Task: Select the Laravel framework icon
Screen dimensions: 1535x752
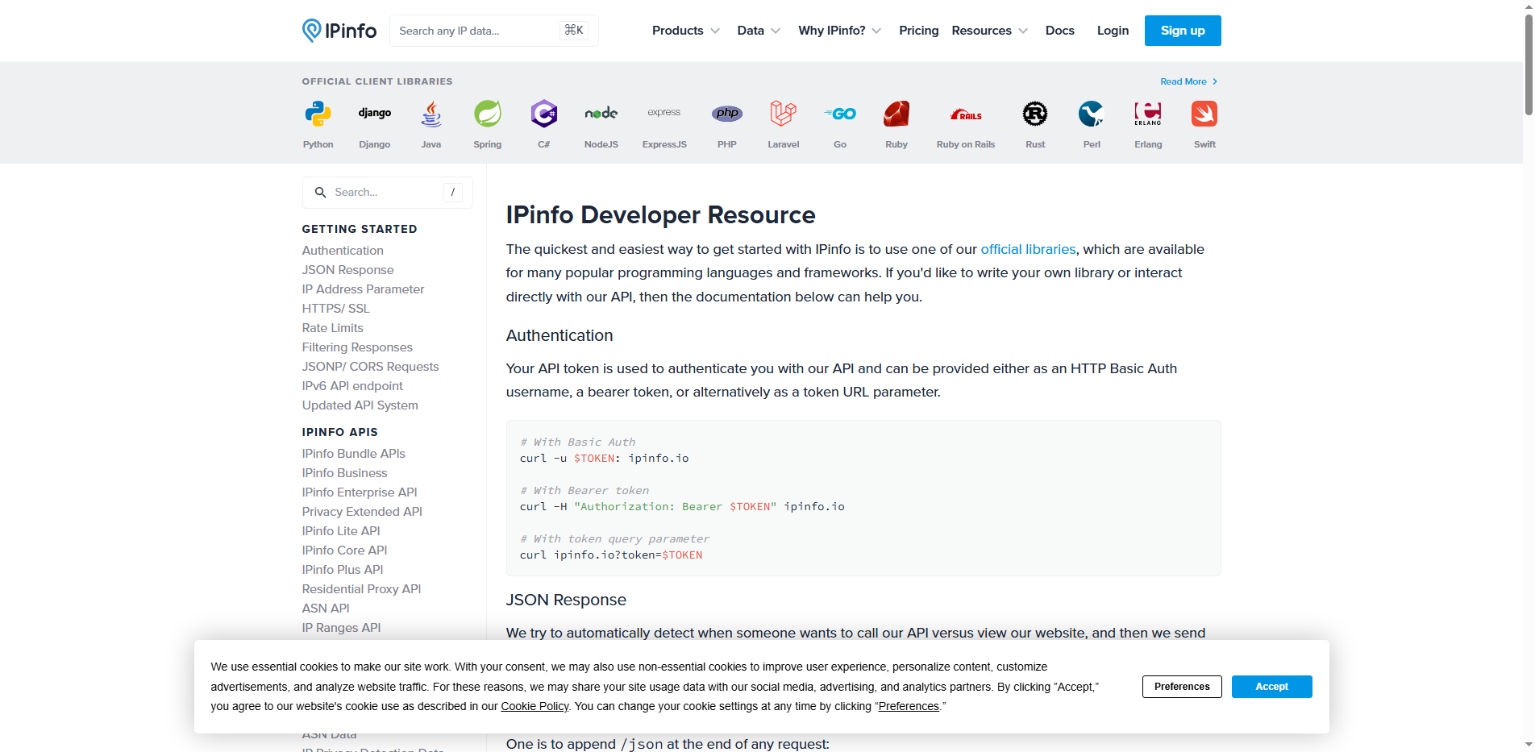Action: (x=782, y=123)
